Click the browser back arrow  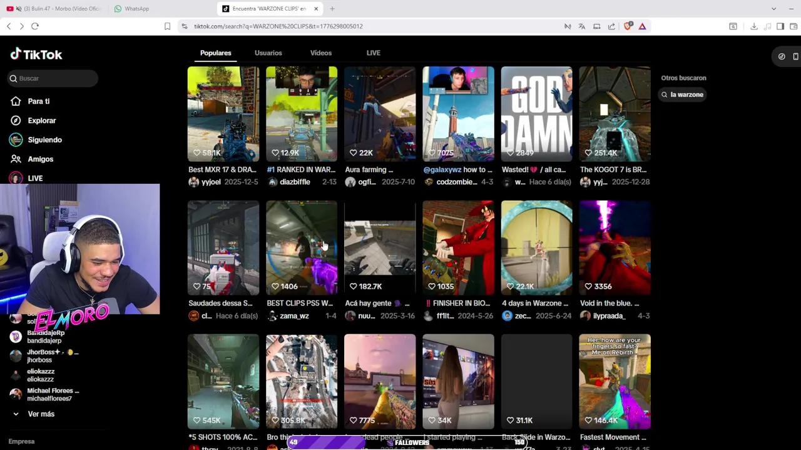[x=9, y=26]
